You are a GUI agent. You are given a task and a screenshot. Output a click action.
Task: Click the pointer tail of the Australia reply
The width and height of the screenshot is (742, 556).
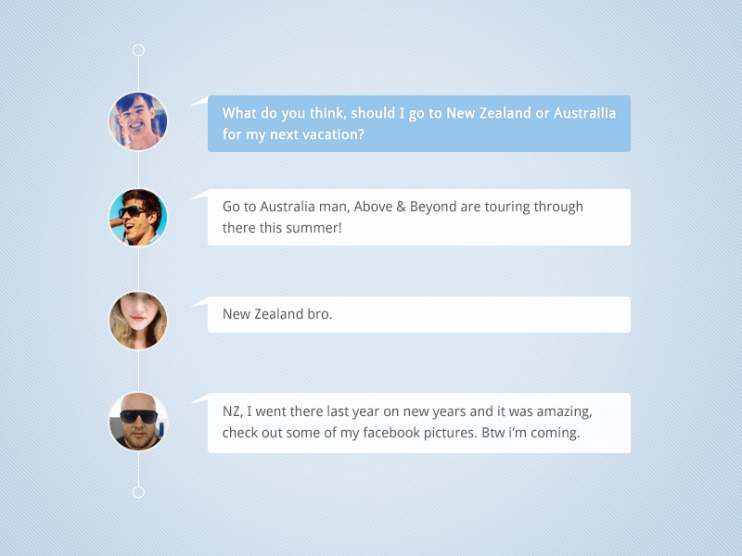(200, 195)
